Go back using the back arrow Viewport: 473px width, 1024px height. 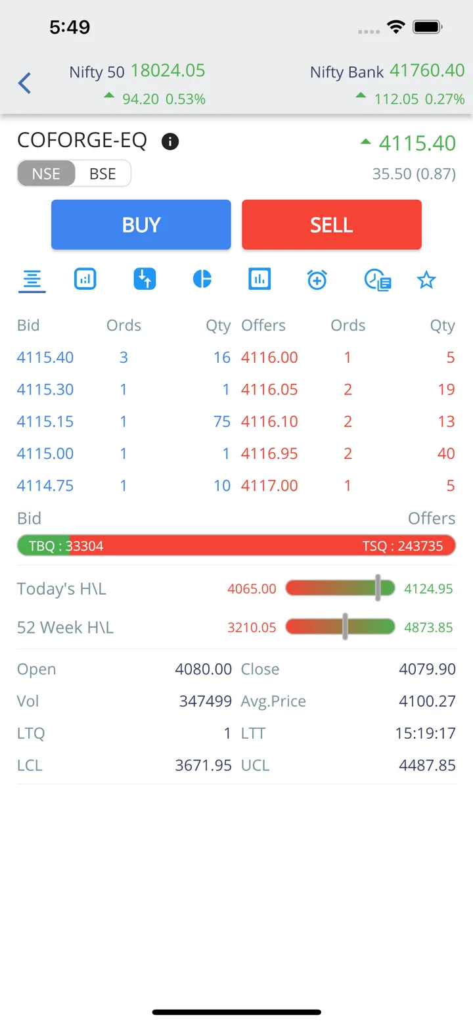[x=25, y=83]
